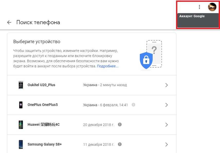Viewport: 220px width, 153px height.
Task: Expand the Huawei device row chevron
Action: [x=167, y=125]
